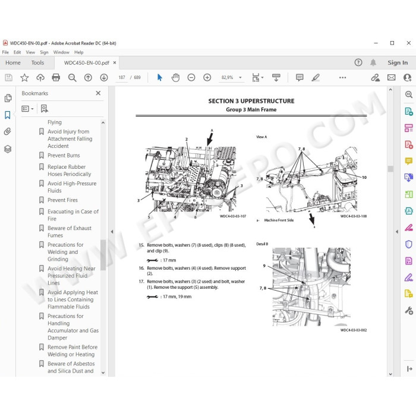Image resolution: width=416 pixels, height=416 pixels.
Task: Close the Bookmarks panel
Action: 98,93
